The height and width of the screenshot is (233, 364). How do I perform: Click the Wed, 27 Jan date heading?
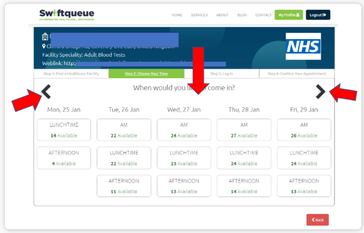click(184, 110)
